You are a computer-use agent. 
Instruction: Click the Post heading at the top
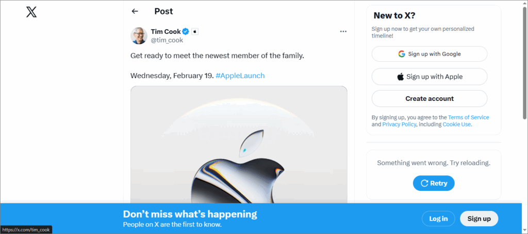tap(163, 11)
